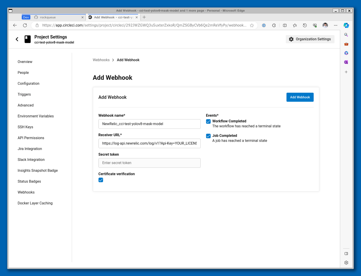Click the project book icon
Viewport: 361px width, 276px height.
point(28,39)
